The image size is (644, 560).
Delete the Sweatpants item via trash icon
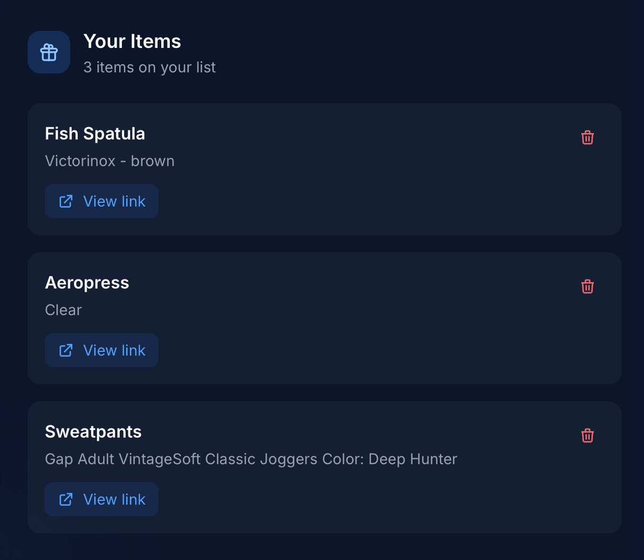click(x=587, y=435)
